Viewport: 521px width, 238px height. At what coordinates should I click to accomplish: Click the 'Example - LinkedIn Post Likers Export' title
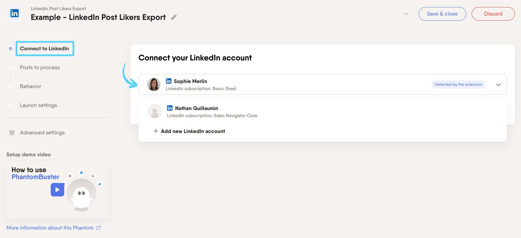98,17
